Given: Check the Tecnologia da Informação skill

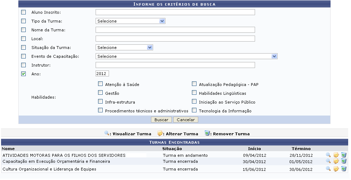Looking at the screenshot, I should pos(194,111).
